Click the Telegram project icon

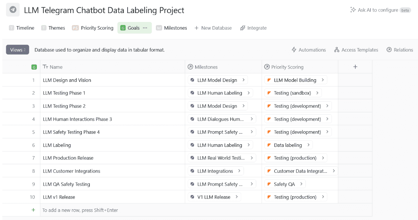point(13,10)
